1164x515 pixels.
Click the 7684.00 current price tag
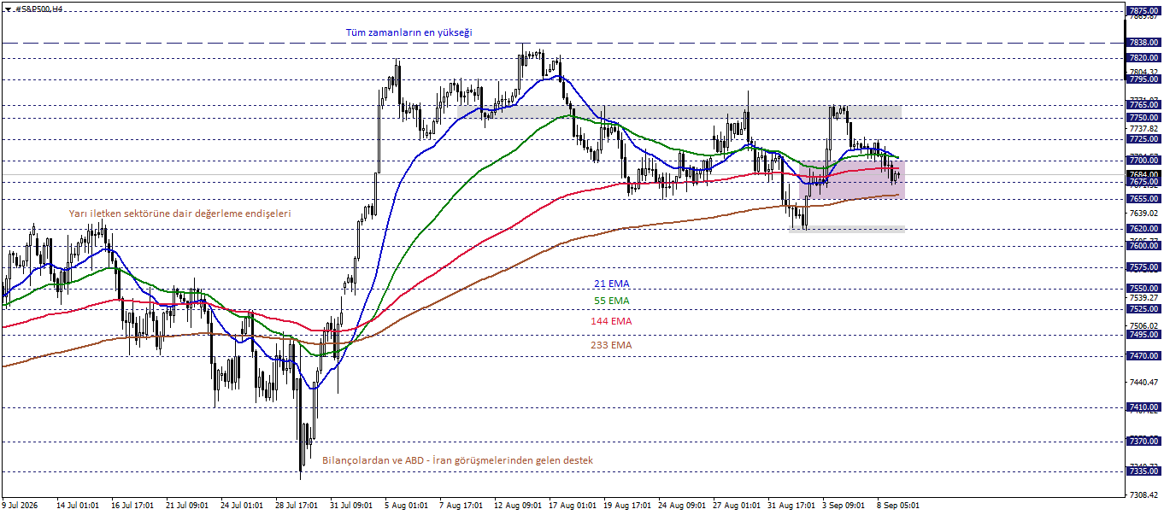(x=1143, y=174)
